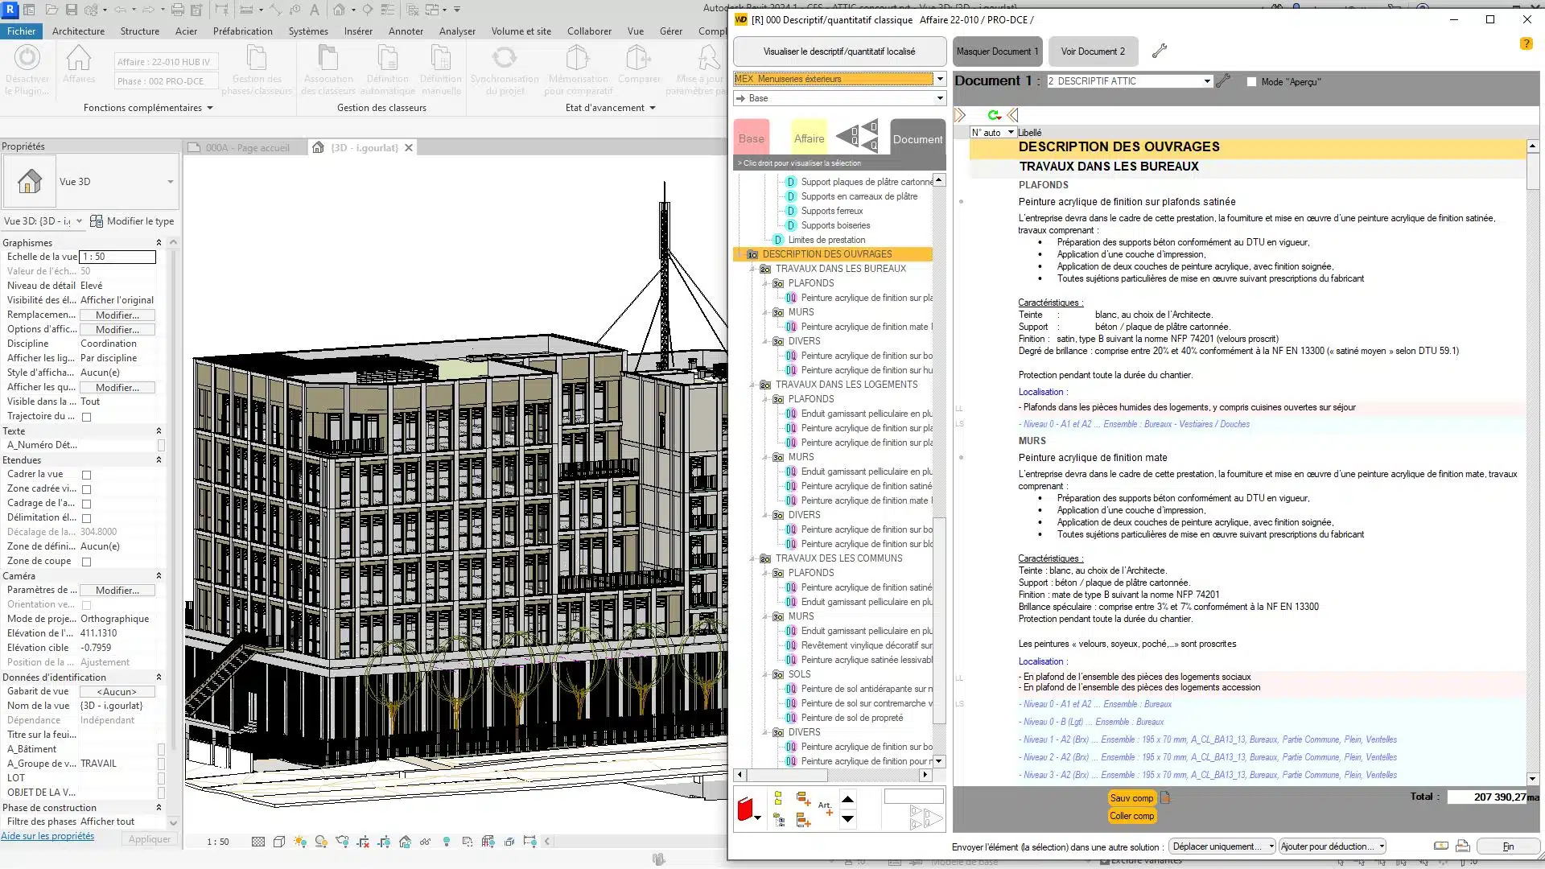Image resolution: width=1545 pixels, height=869 pixels.
Task: Toggle the Zone cadrée visible checkbox
Action: [87, 489]
